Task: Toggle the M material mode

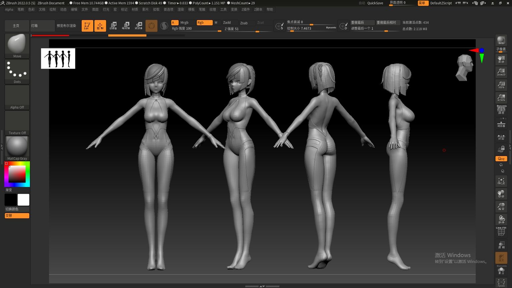Action: pyautogui.click(x=217, y=23)
